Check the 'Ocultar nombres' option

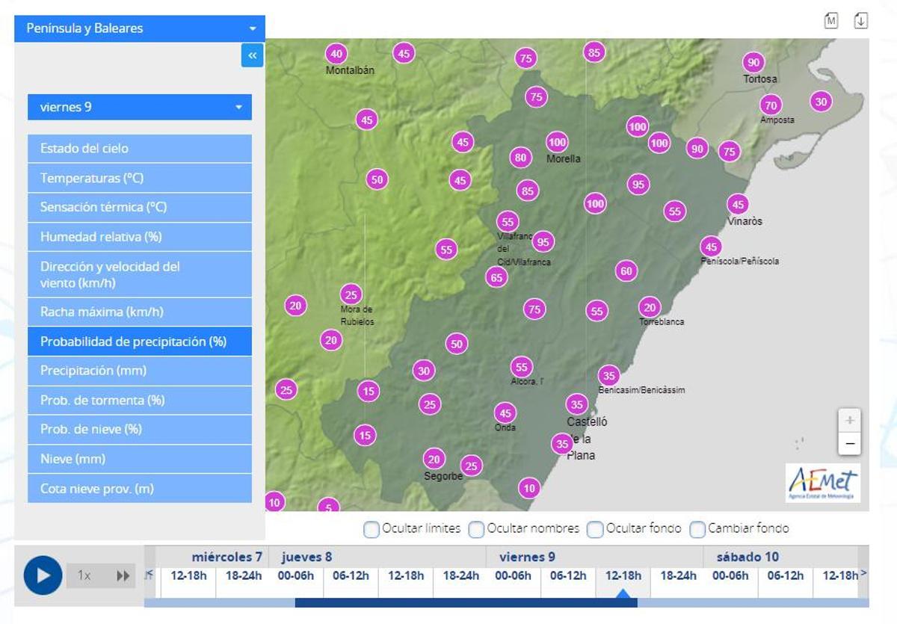click(x=475, y=528)
